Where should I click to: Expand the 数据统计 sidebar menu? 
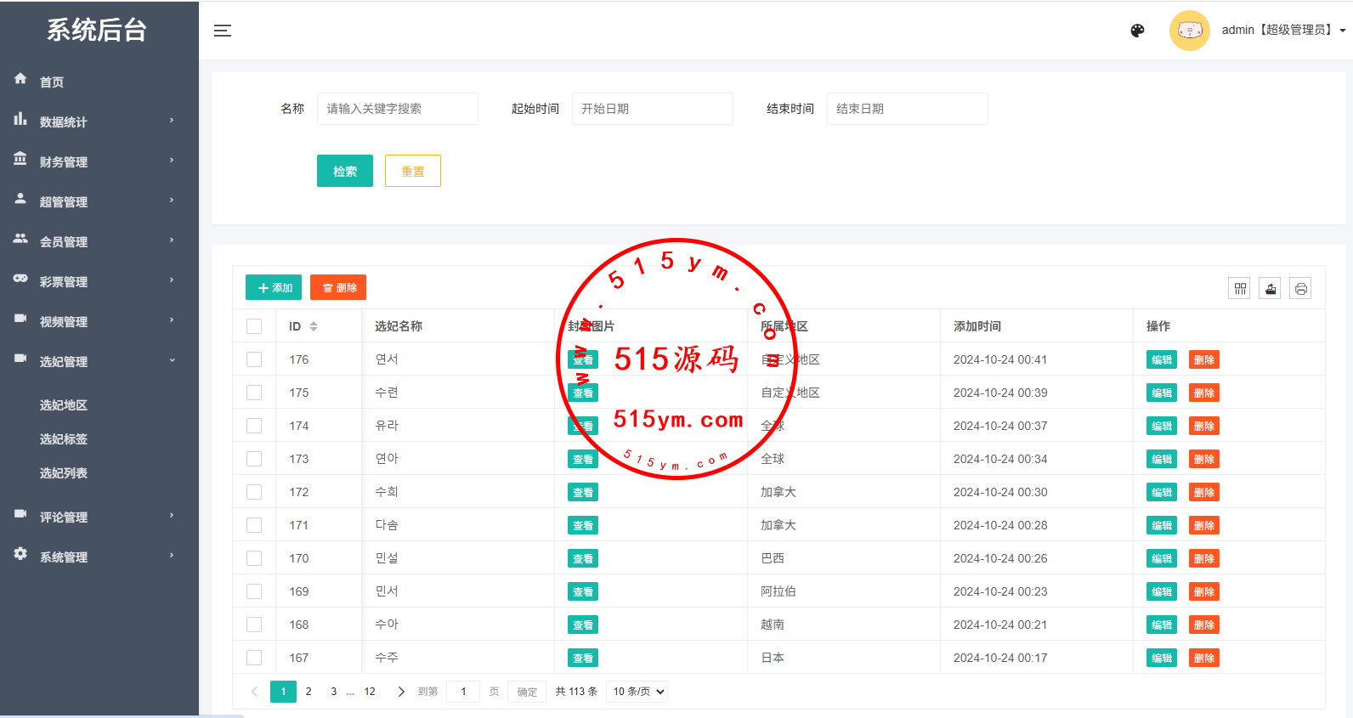click(93, 122)
